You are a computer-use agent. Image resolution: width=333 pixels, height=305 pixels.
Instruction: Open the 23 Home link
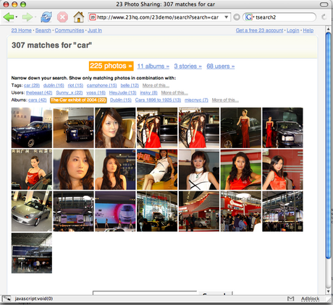click(21, 30)
